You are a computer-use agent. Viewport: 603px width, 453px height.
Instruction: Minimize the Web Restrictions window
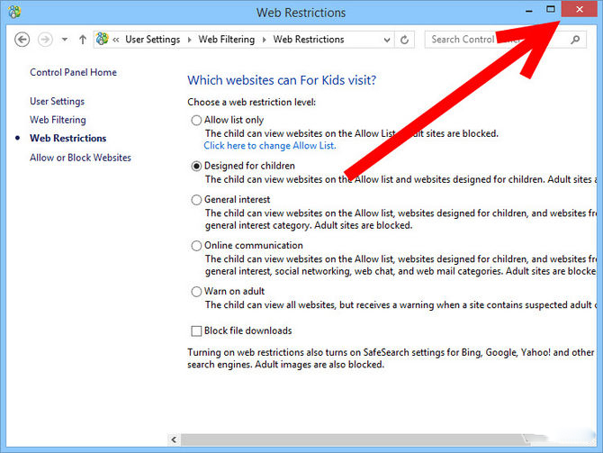(529, 10)
